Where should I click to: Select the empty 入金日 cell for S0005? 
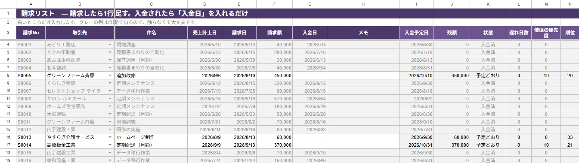click(x=310, y=75)
